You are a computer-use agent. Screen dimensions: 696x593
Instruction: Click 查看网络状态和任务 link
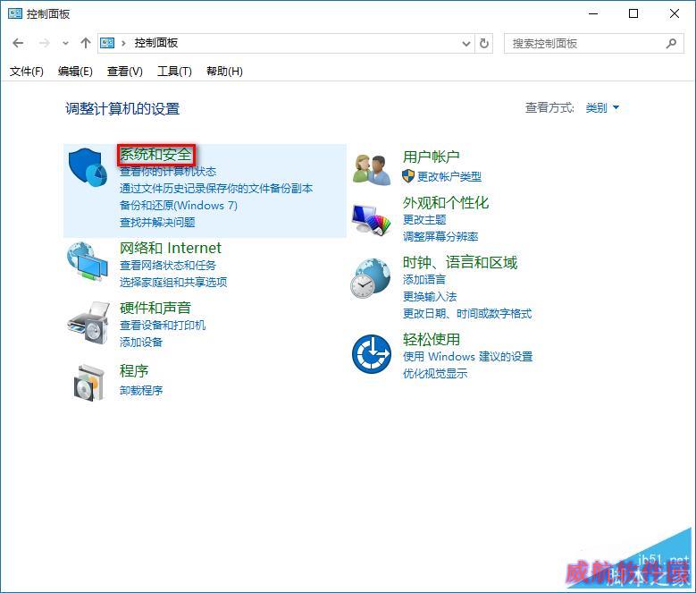pyautogui.click(x=168, y=265)
